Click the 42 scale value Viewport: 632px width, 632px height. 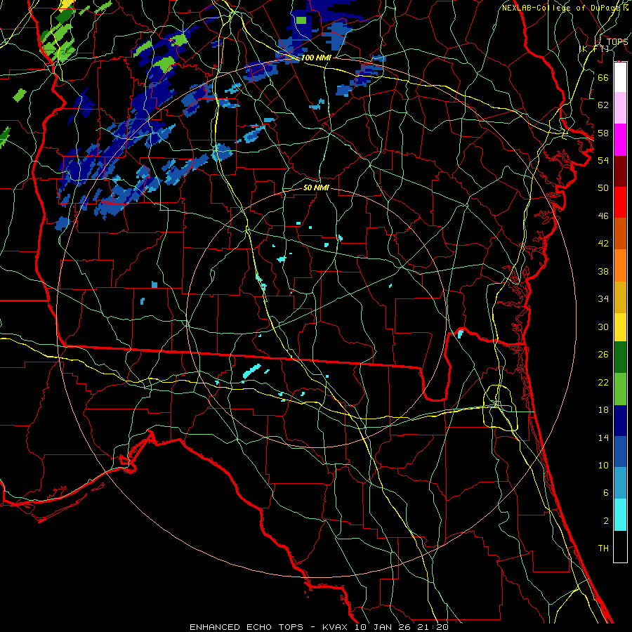click(603, 244)
